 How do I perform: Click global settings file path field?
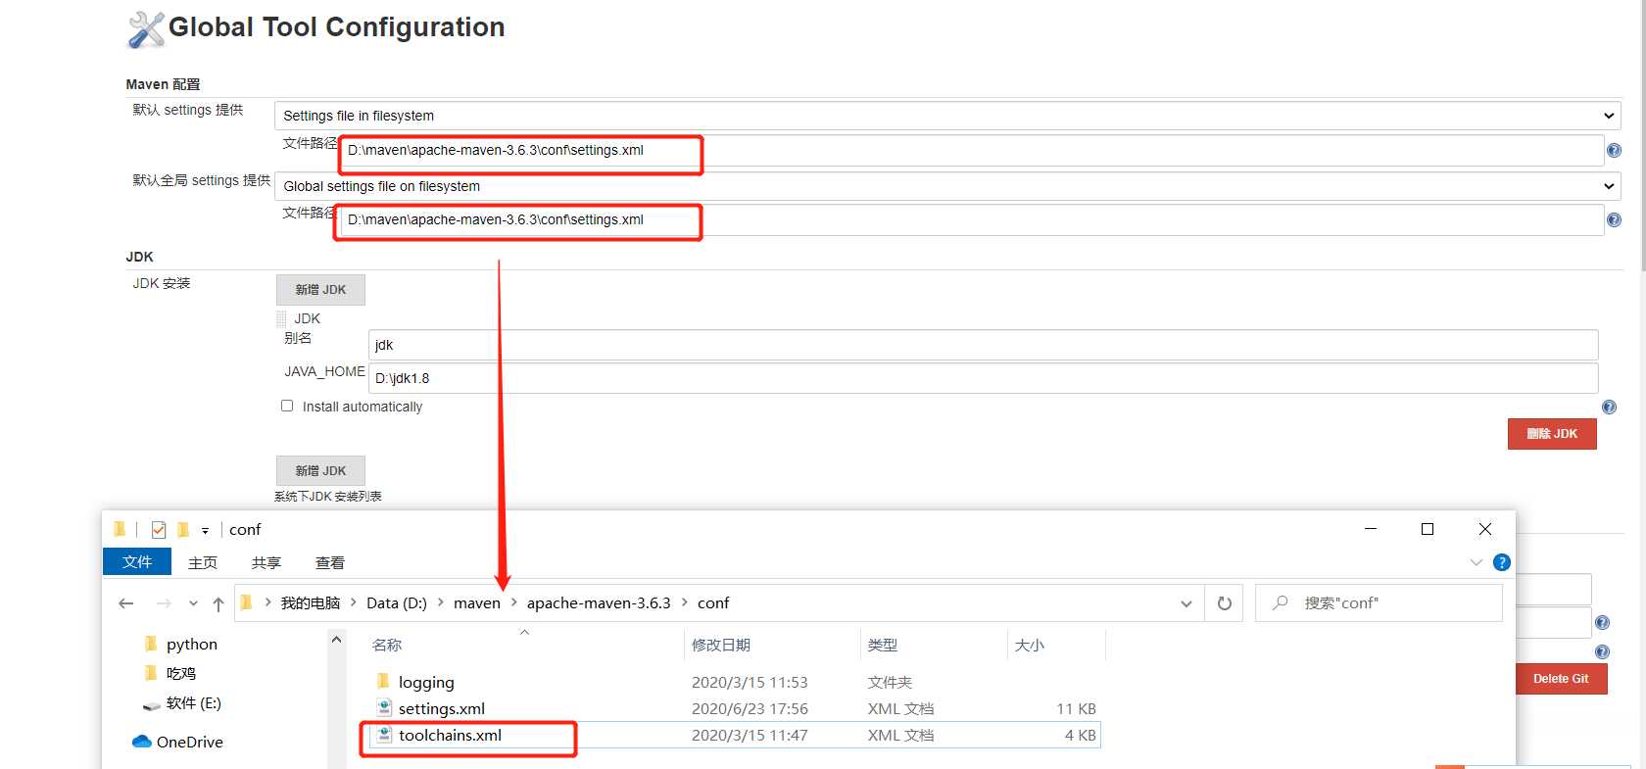click(x=971, y=220)
